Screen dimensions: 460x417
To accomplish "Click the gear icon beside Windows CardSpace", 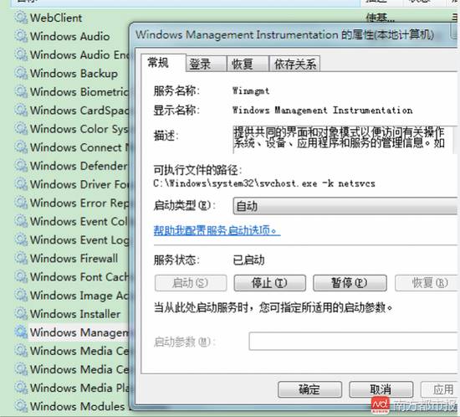I will tap(21, 111).
